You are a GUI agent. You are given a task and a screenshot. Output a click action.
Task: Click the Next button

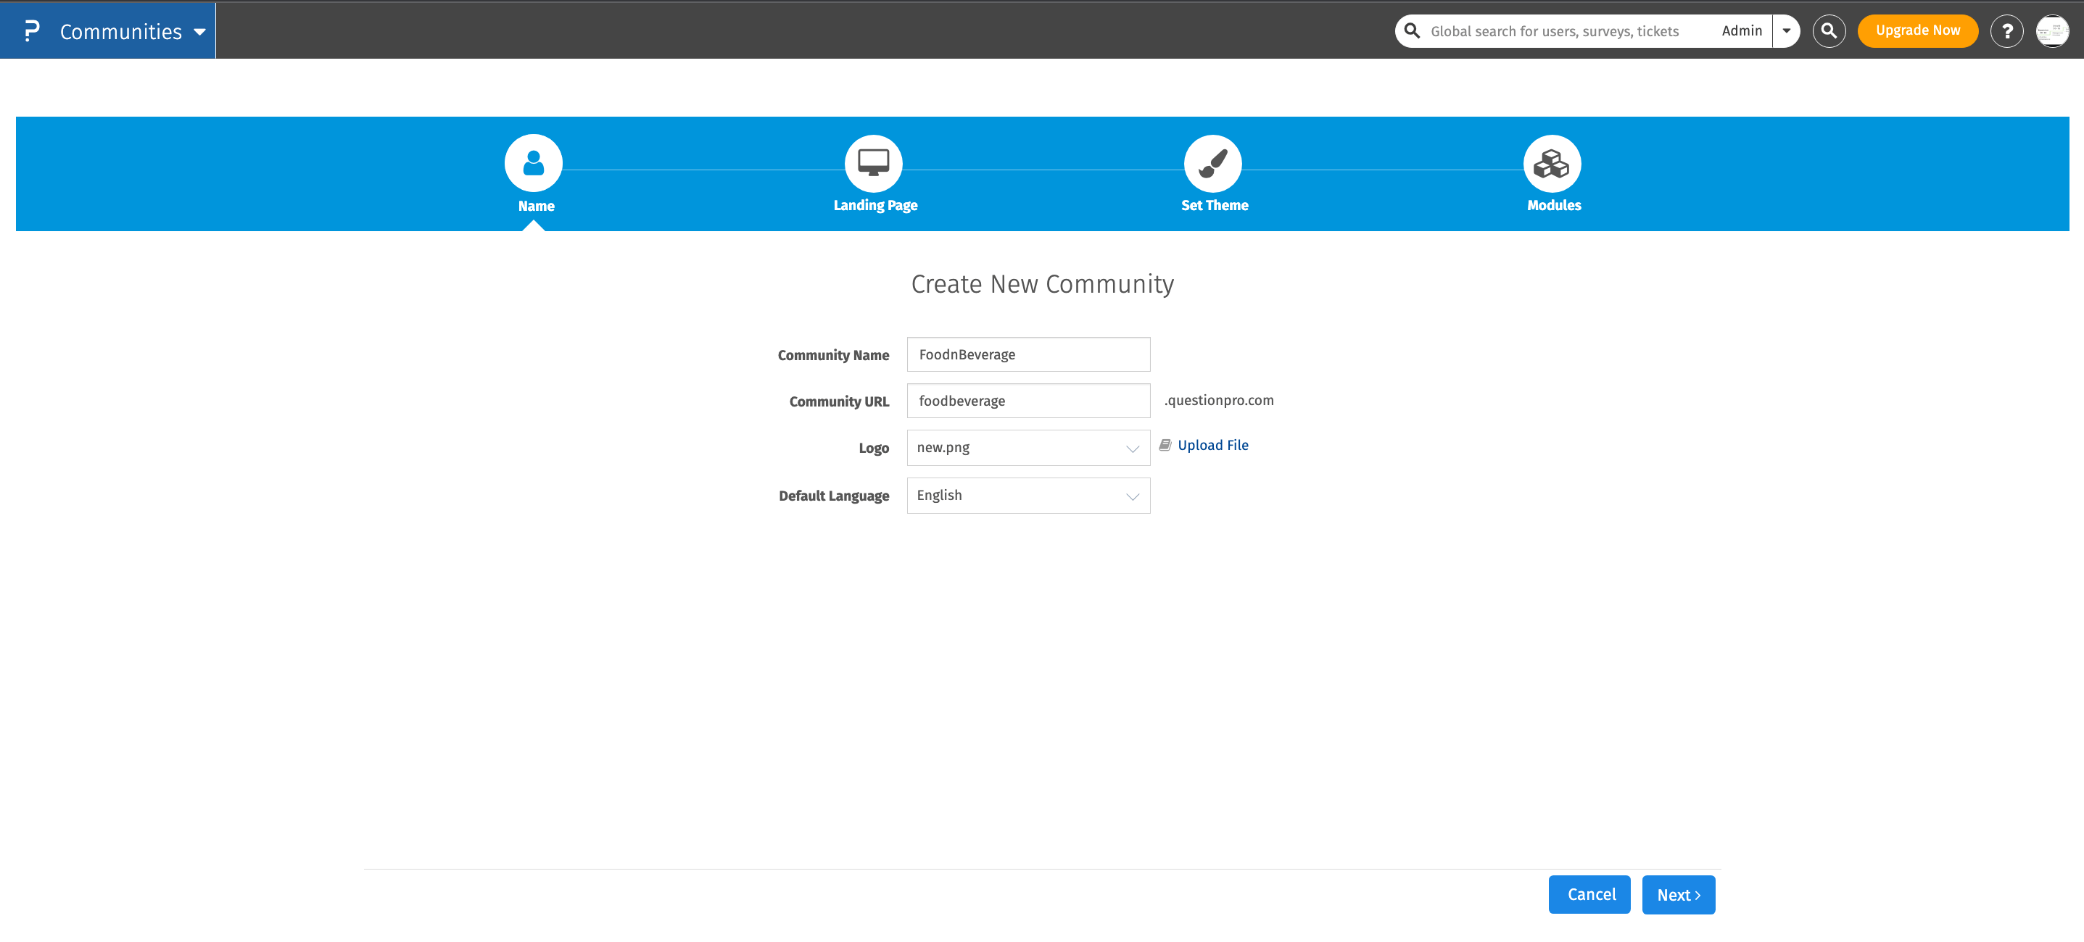pos(1678,894)
